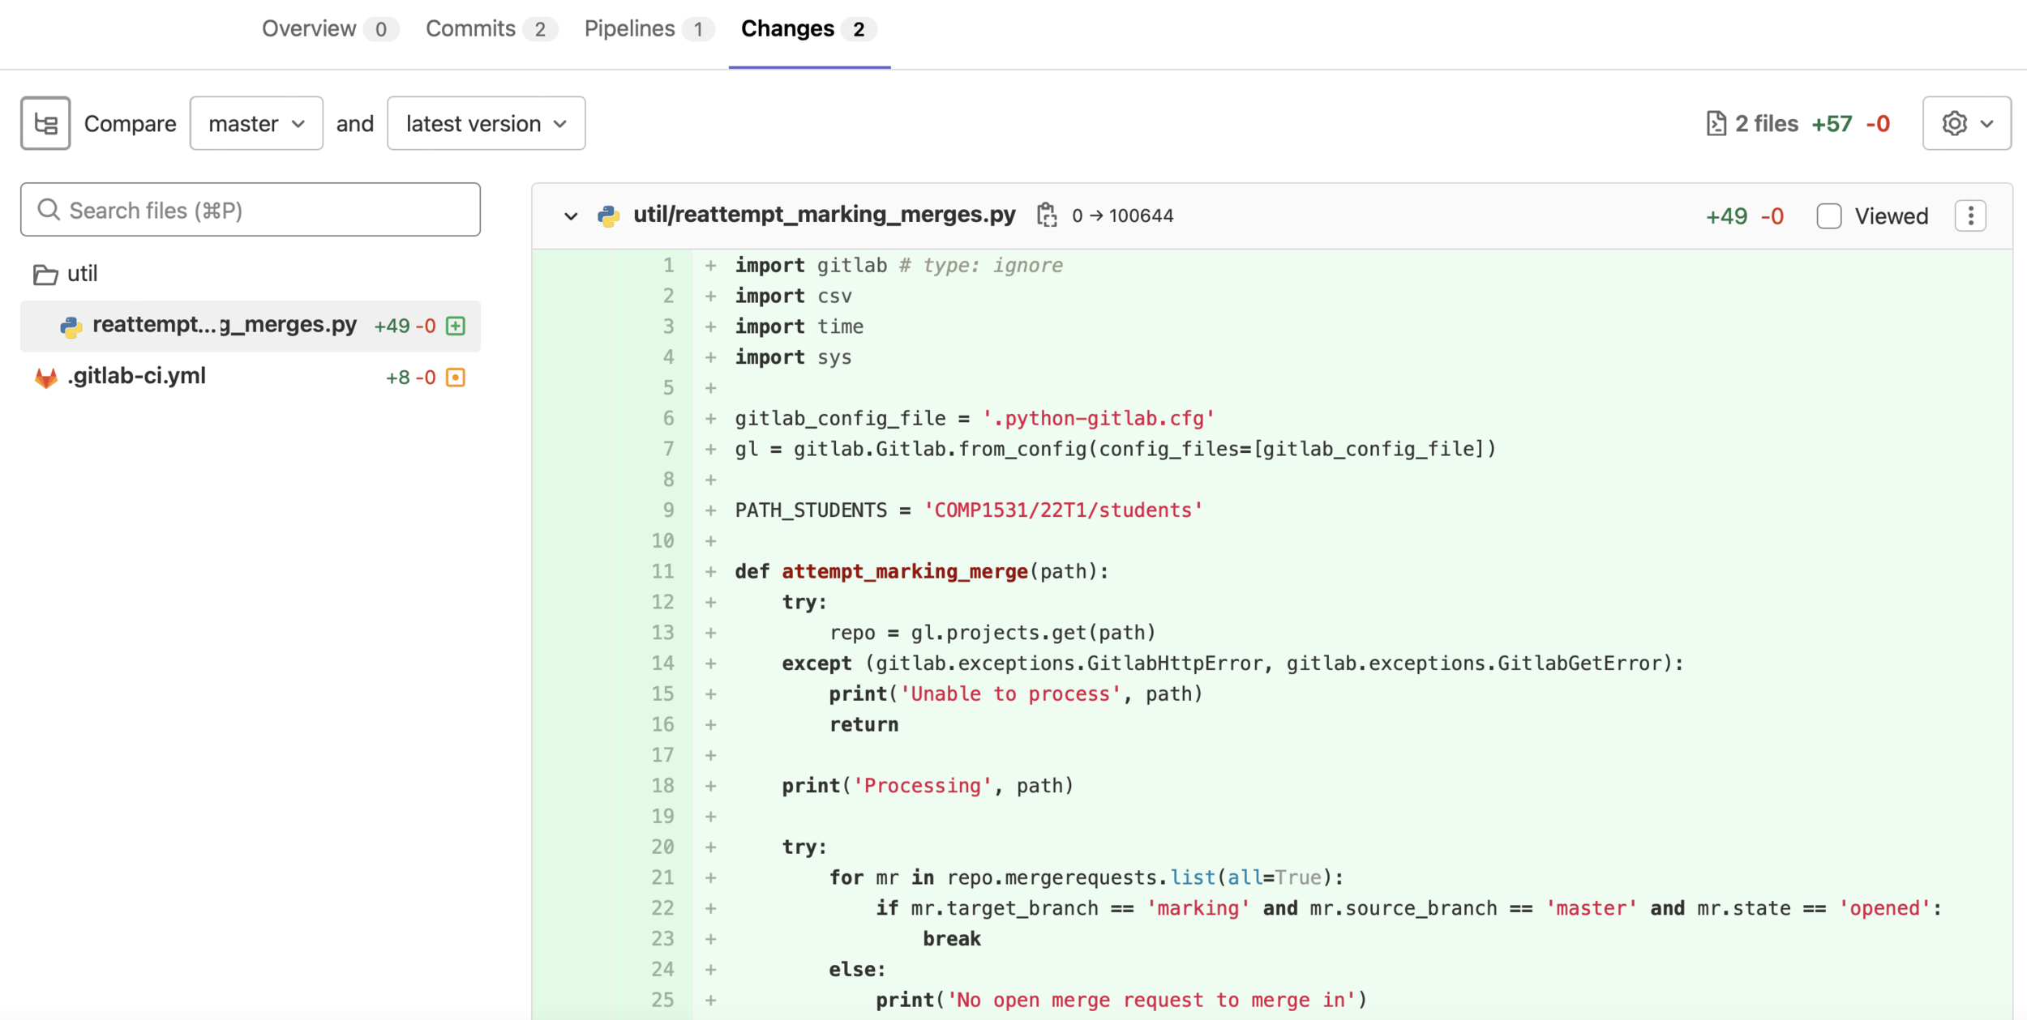Open the latest version dropdown
The width and height of the screenshot is (2027, 1020).
486,123
